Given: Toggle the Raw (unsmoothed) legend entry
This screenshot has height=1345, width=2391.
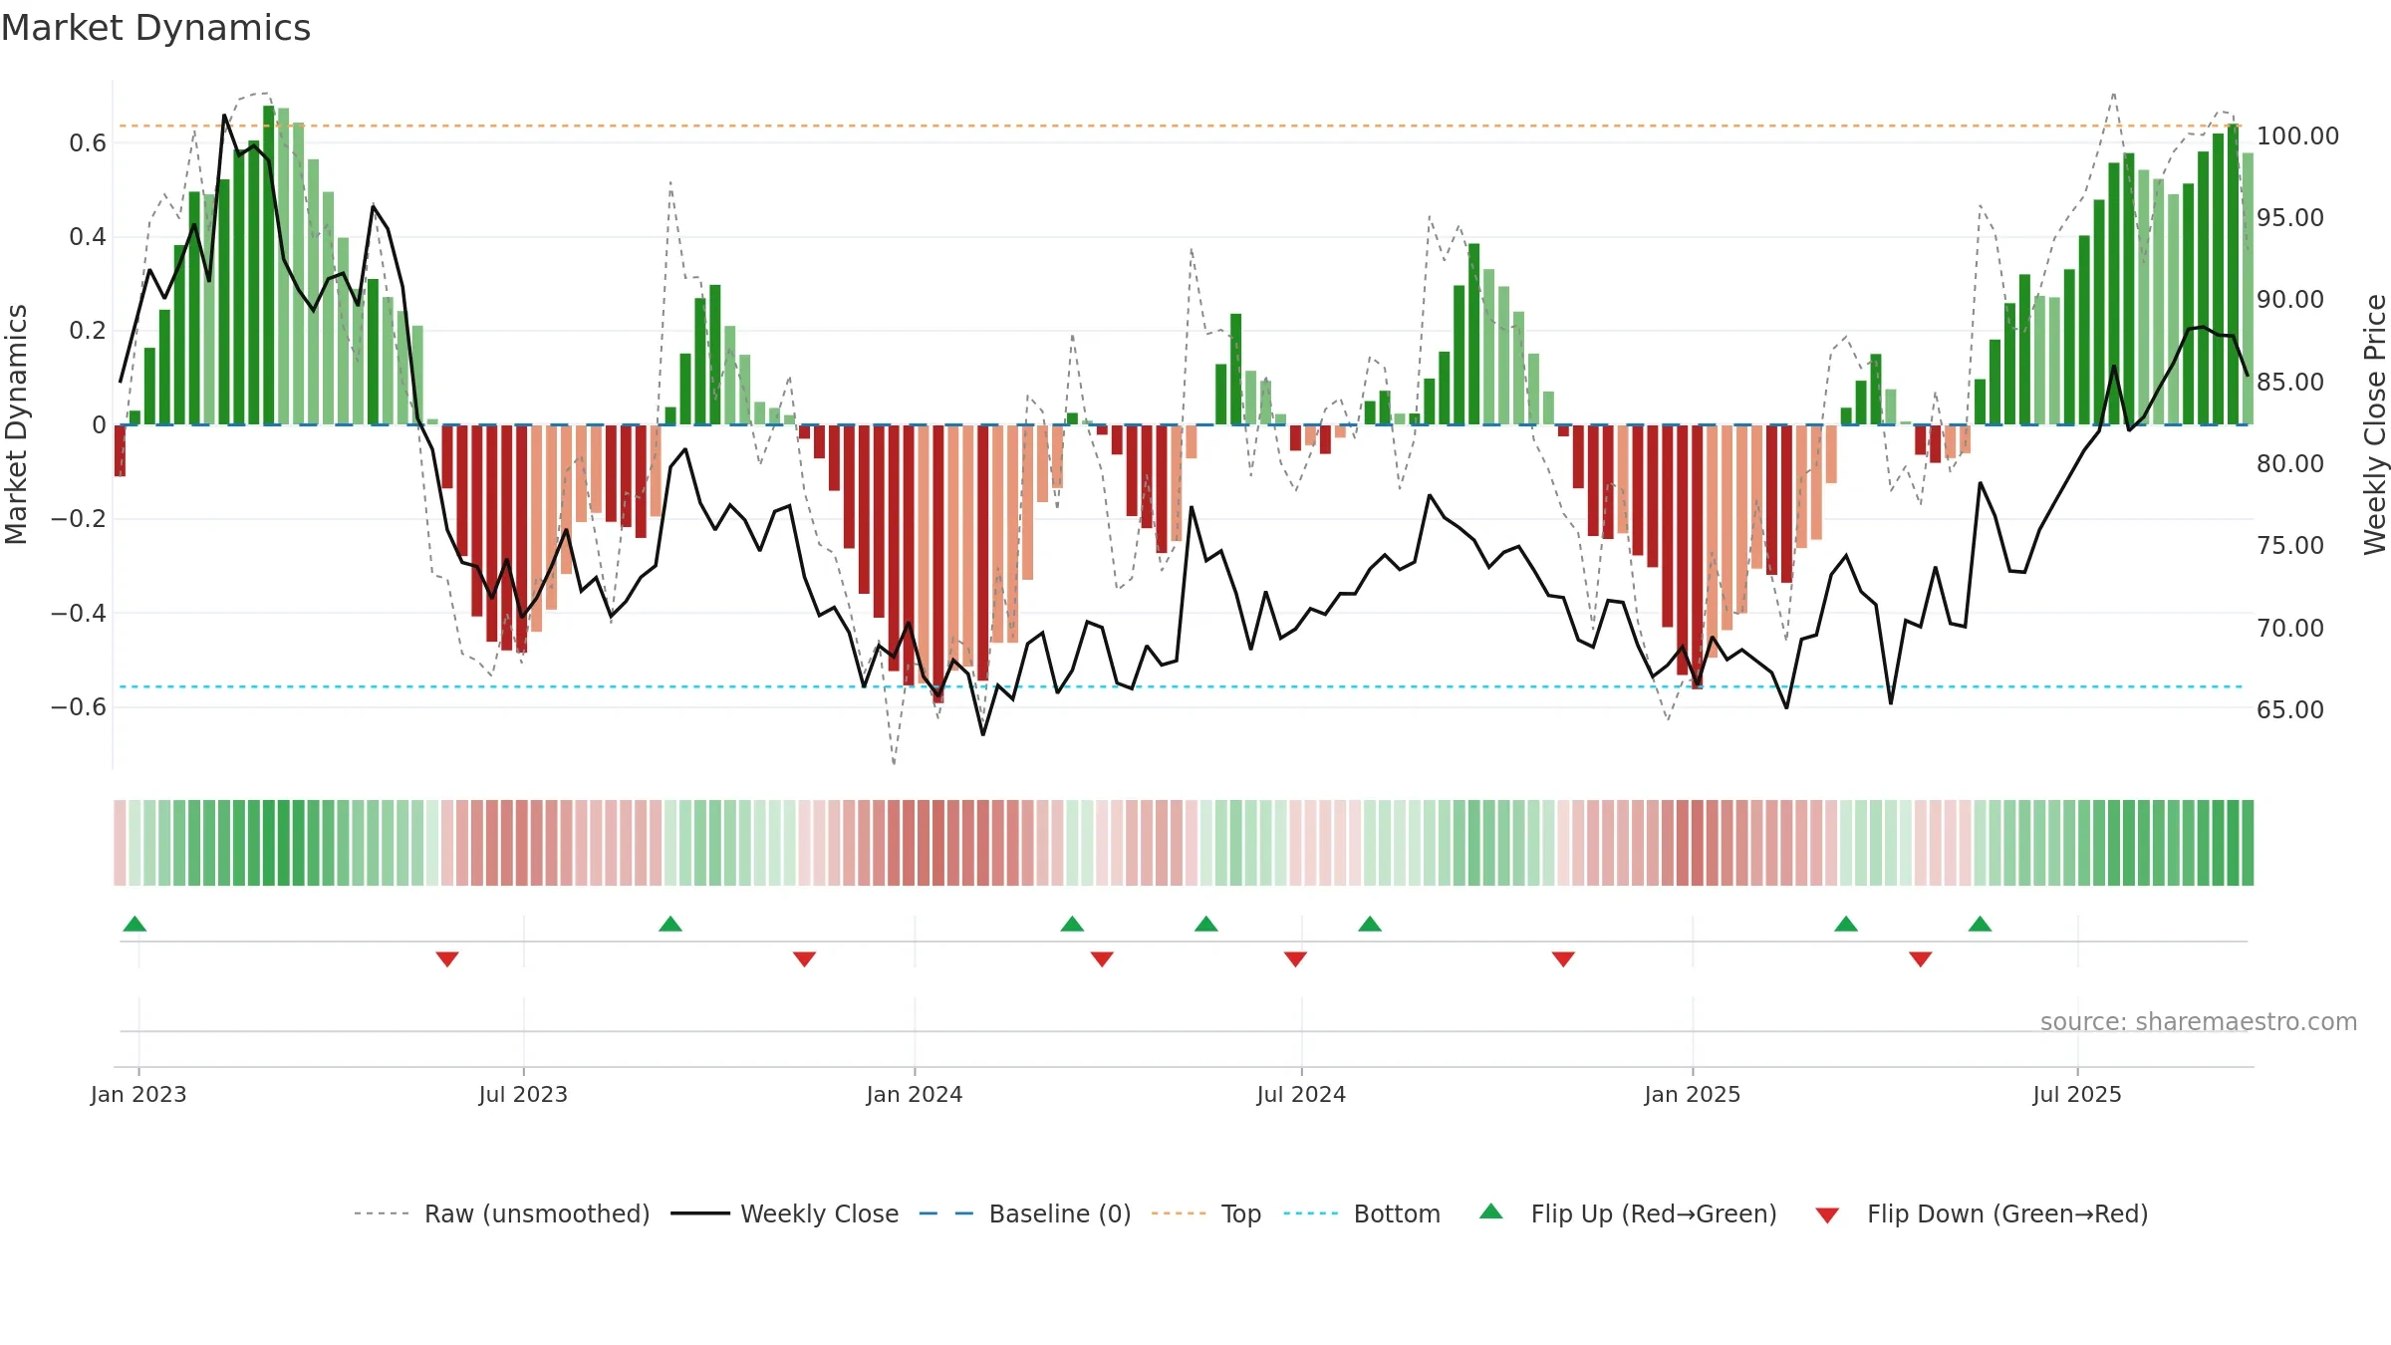Looking at the screenshot, I should 502,1213.
